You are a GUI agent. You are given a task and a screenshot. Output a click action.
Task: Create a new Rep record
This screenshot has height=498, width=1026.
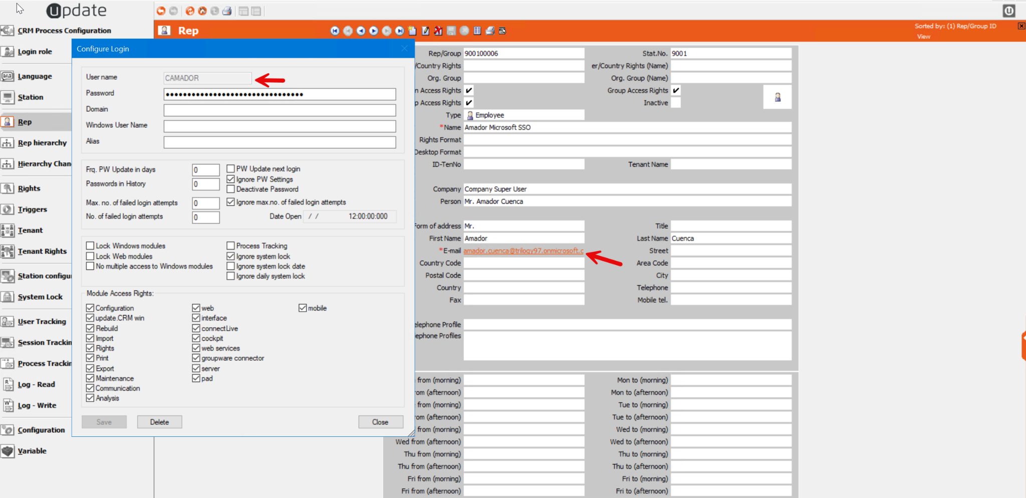412,31
